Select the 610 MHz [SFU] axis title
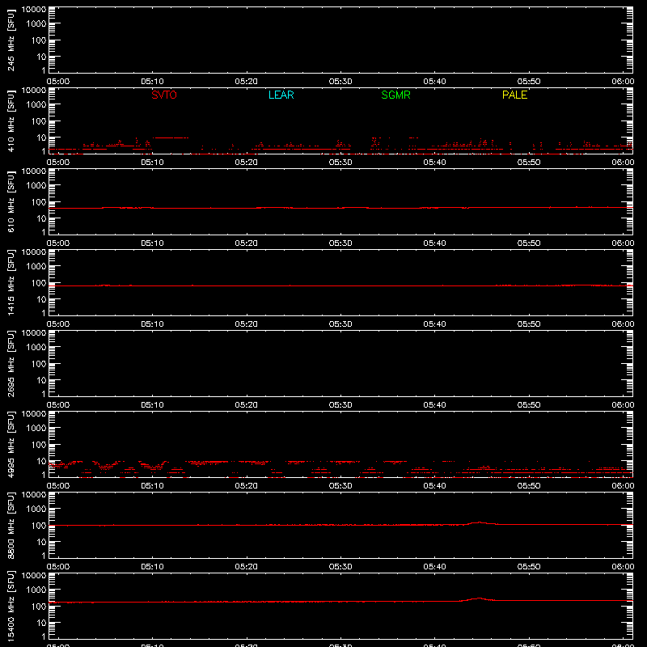This screenshot has width=647, height=647. coord(11,201)
